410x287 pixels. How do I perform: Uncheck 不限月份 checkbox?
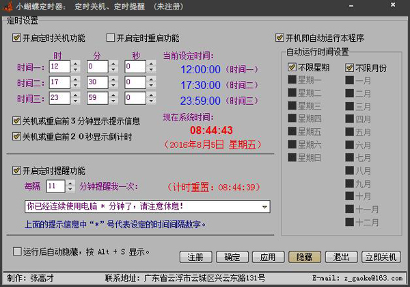349,68
